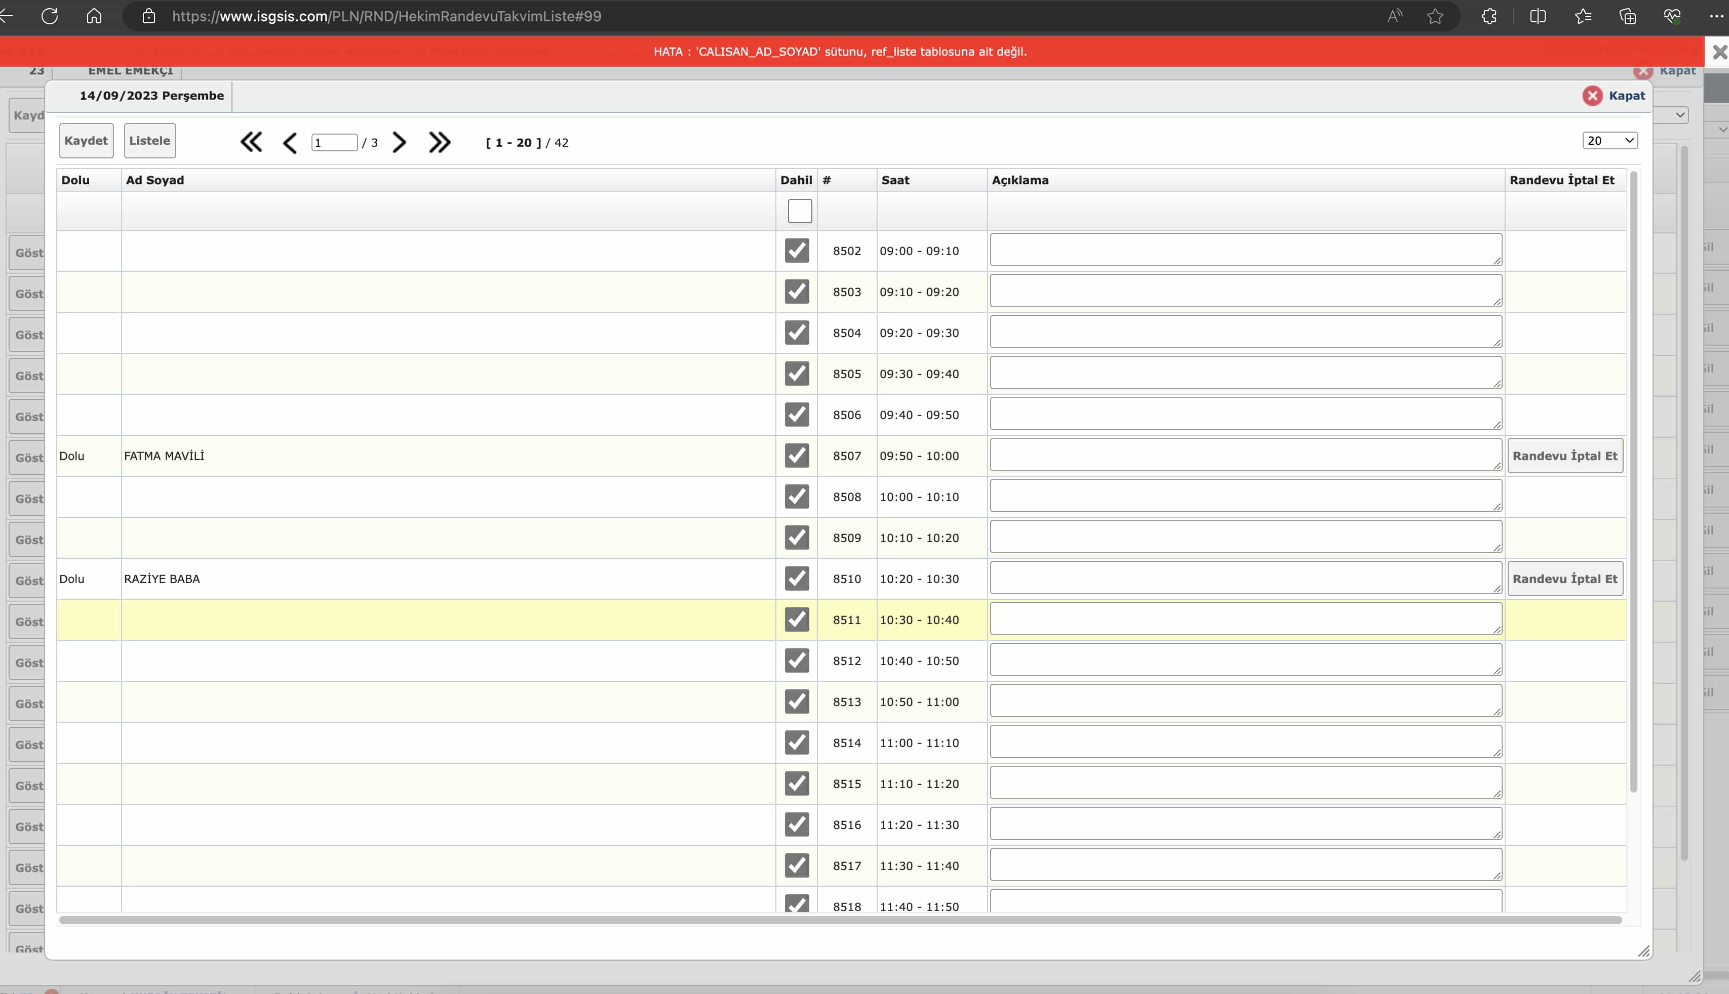The image size is (1729, 994).
Task: Go to first page double-arrow icon
Action: [x=251, y=142]
